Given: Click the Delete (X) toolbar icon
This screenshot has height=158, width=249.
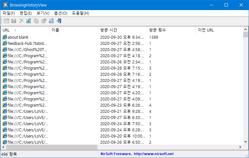Looking at the screenshot, I should click(21, 21).
